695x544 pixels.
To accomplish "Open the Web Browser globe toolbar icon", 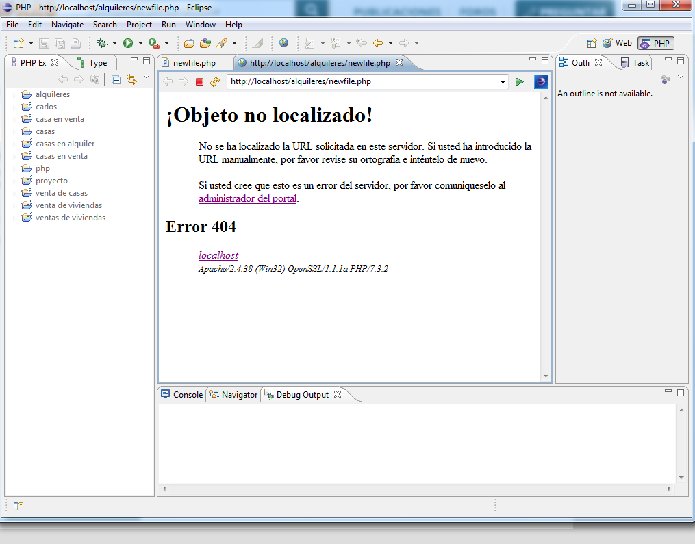I will pos(283,43).
